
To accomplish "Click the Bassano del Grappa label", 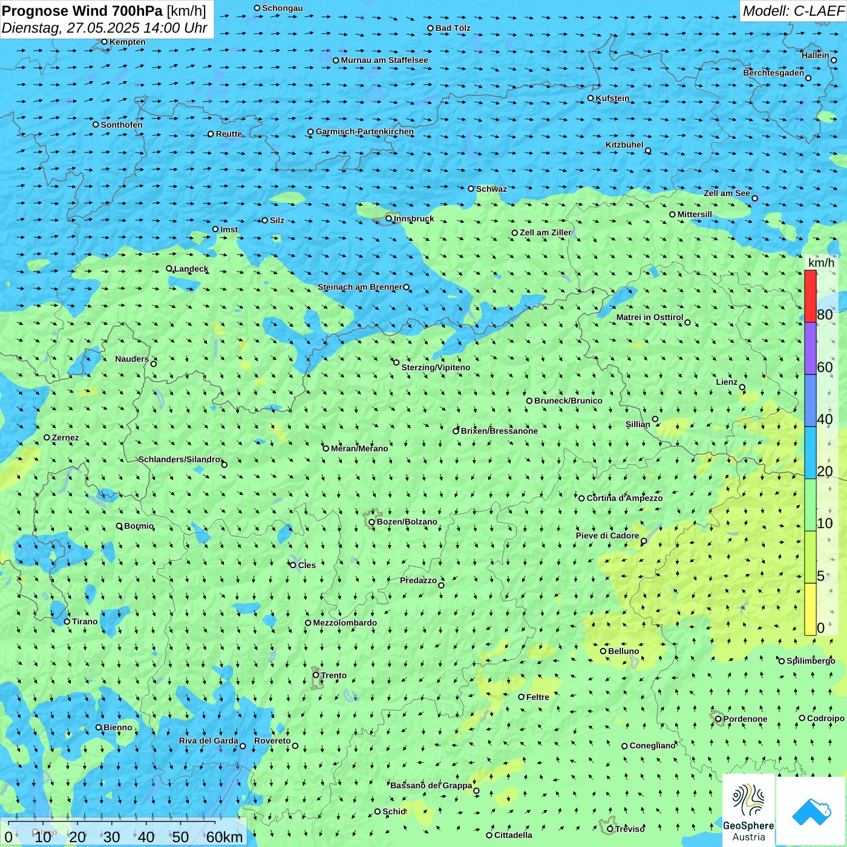I will point(431,785).
